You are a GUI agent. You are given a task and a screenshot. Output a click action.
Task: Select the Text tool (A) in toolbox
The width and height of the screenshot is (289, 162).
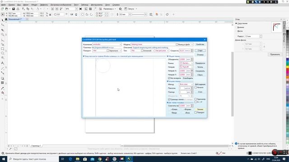pyautogui.click(x=3, y=63)
